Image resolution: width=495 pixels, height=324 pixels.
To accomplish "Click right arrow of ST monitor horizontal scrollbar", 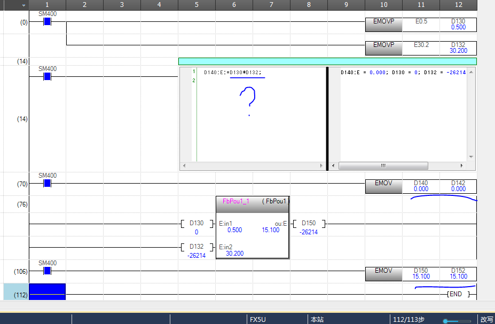I will pos(470,166).
